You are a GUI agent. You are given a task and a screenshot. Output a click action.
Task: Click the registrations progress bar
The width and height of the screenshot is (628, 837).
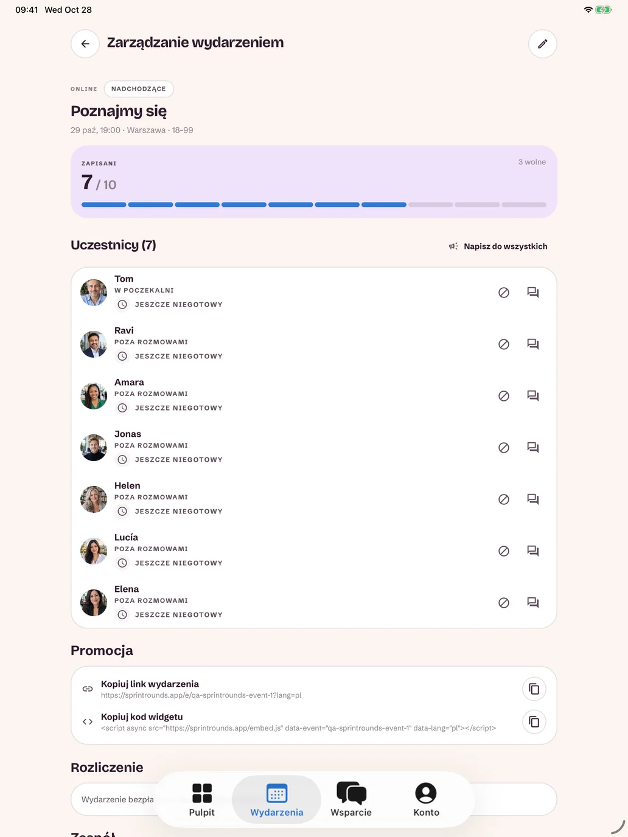point(314,205)
